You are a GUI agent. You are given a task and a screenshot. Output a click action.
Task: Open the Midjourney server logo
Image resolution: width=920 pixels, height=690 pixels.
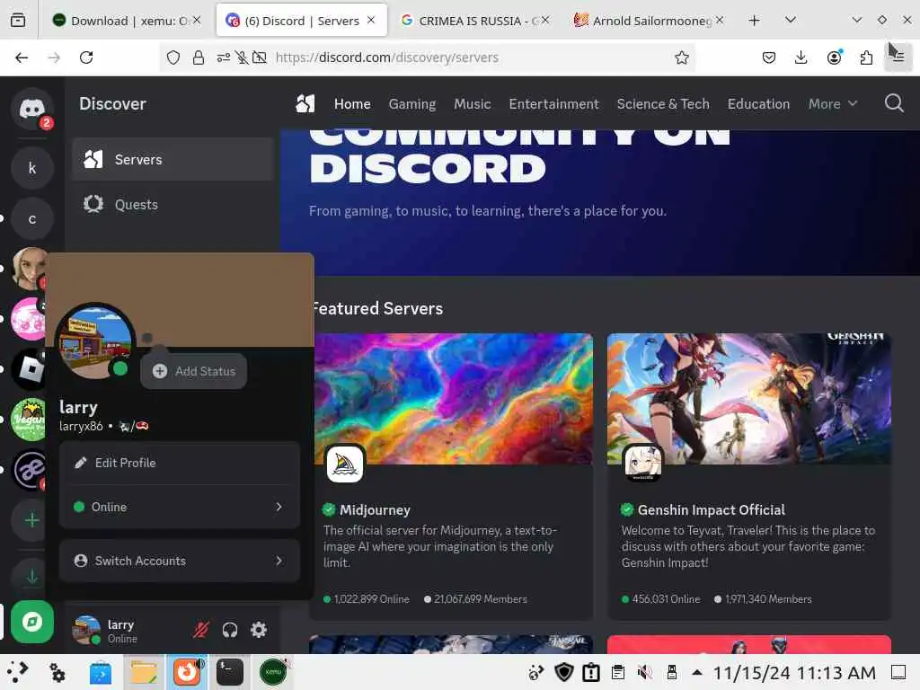(x=344, y=464)
